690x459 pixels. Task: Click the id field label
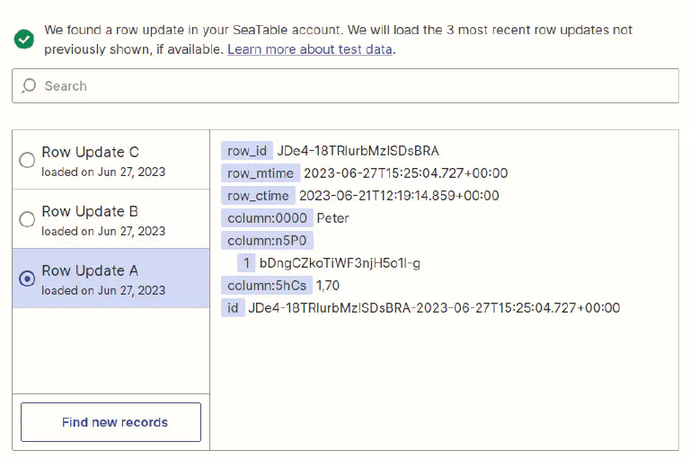[x=233, y=308]
